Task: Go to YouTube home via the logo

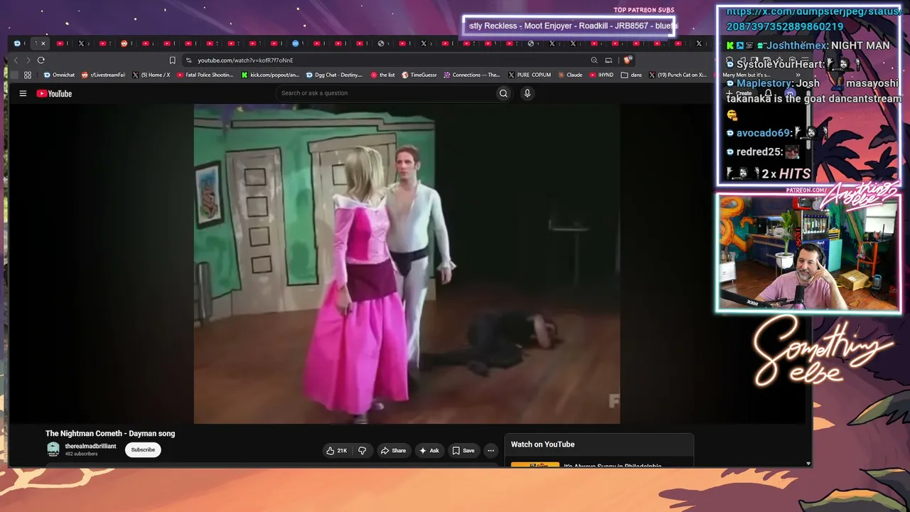Action: pos(54,93)
